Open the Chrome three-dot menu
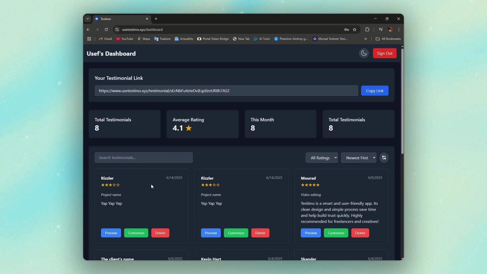The height and width of the screenshot is (274, 487). 399,29
